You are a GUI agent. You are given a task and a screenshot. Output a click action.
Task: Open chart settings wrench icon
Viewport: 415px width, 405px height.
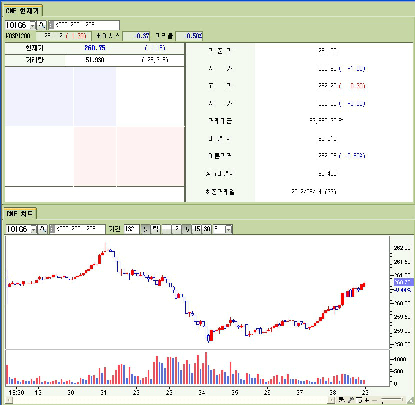(350, 400)
